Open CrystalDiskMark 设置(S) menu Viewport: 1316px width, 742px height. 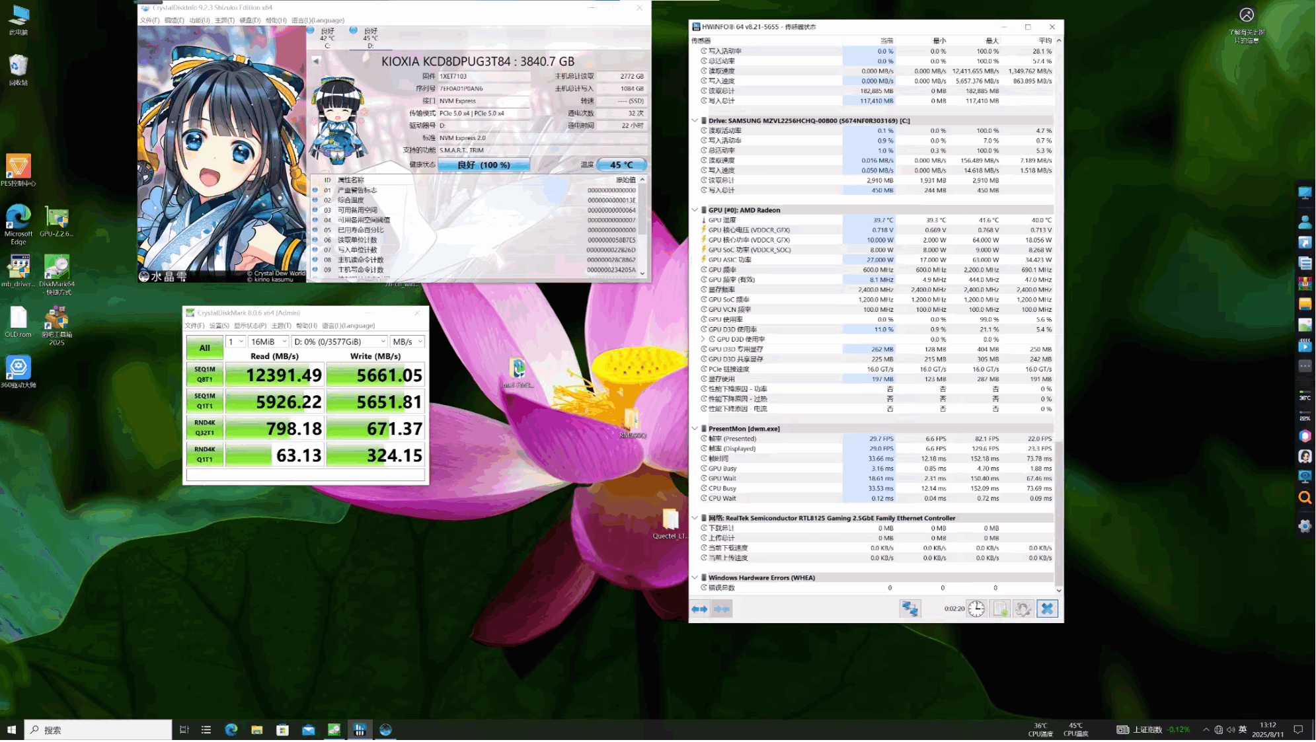coord(219,326)
